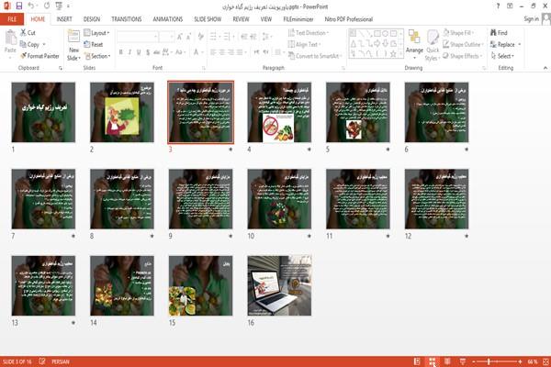Toggle Bold formatting button
The image size is (551, 367).
(120, 52)
